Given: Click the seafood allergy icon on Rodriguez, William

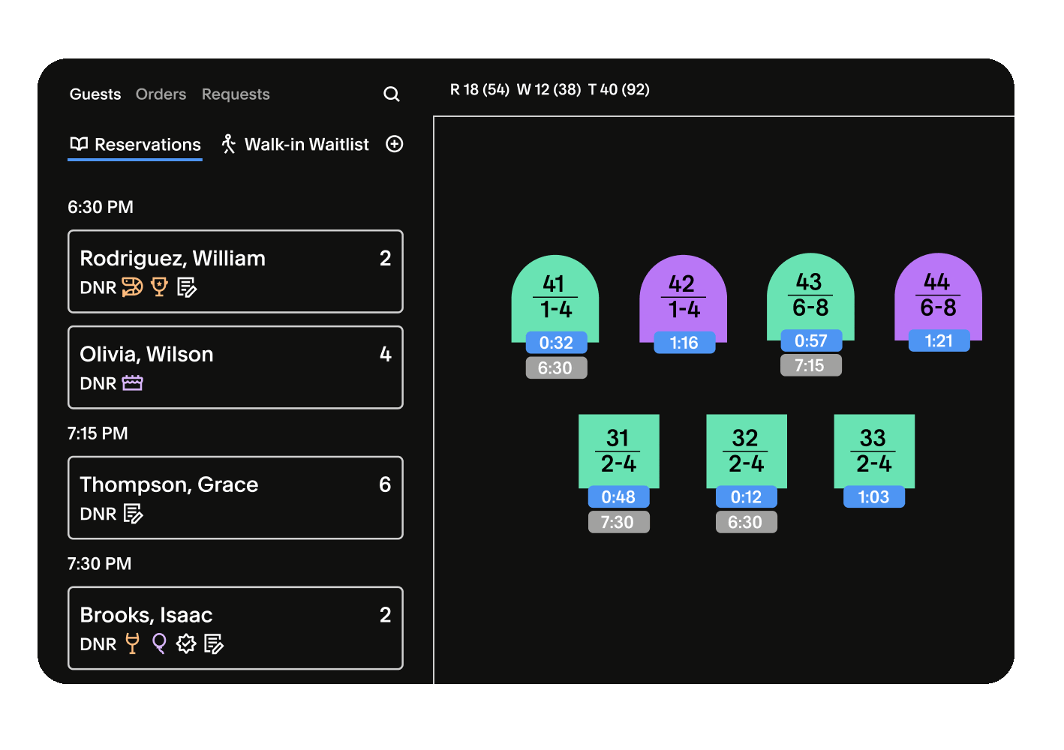Looking at the screenshot, I should [x=132, y=286].
